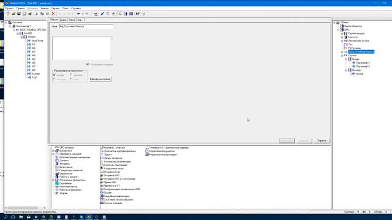Click the red X delete icon
Image resolution: width=392 pixels, height=220 pixels.
coord(53,14)
